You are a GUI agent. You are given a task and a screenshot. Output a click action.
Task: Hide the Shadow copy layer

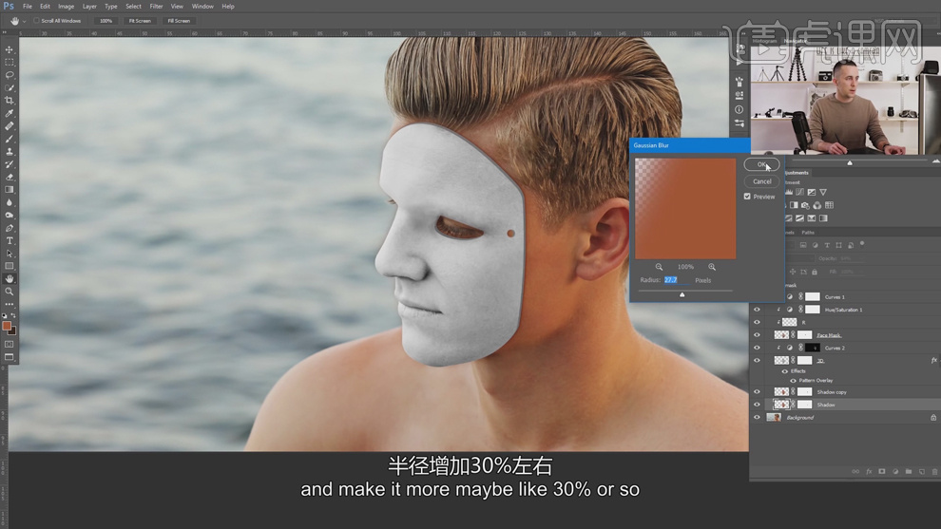click(757, 391)
